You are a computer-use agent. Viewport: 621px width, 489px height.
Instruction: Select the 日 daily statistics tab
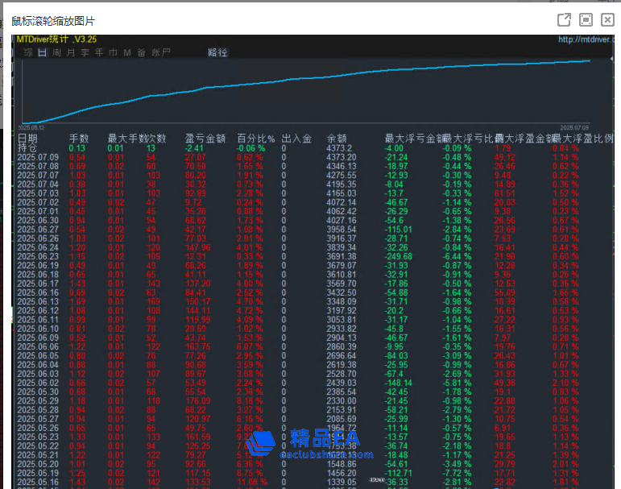[x=42, y=52]
